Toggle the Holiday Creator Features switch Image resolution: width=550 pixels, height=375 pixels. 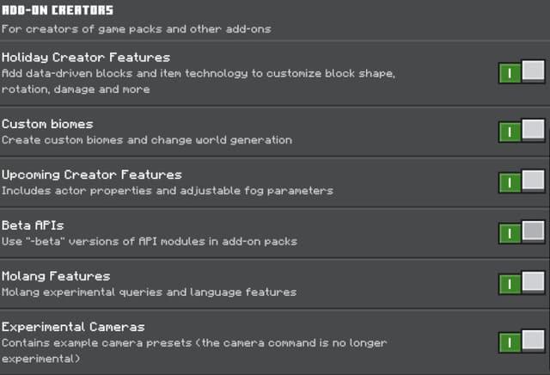[x=522, y=72]
